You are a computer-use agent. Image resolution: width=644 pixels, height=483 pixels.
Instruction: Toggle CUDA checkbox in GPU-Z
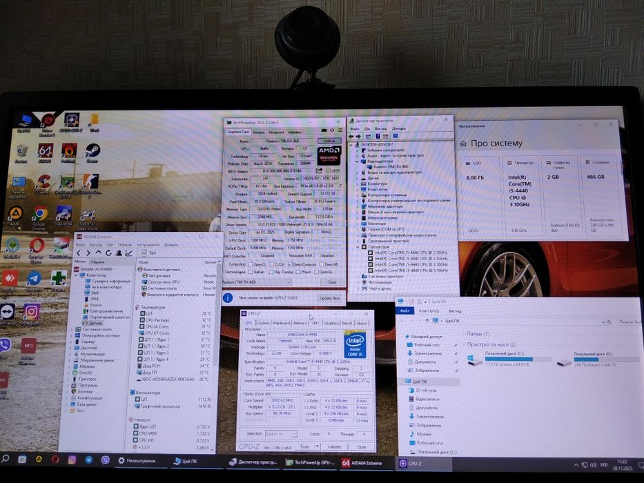coord(271,264)
